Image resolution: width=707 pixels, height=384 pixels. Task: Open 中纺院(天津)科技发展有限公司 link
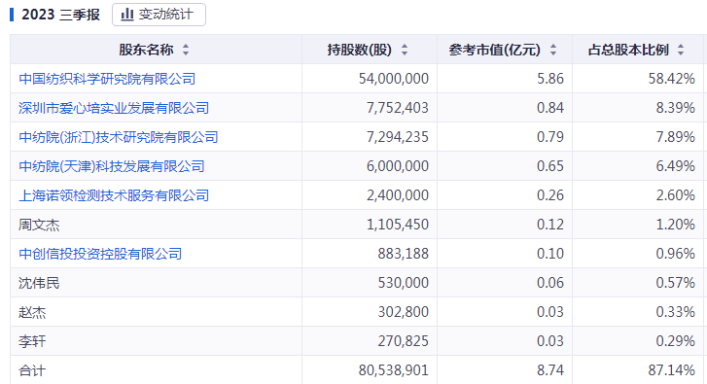point(112,166)
